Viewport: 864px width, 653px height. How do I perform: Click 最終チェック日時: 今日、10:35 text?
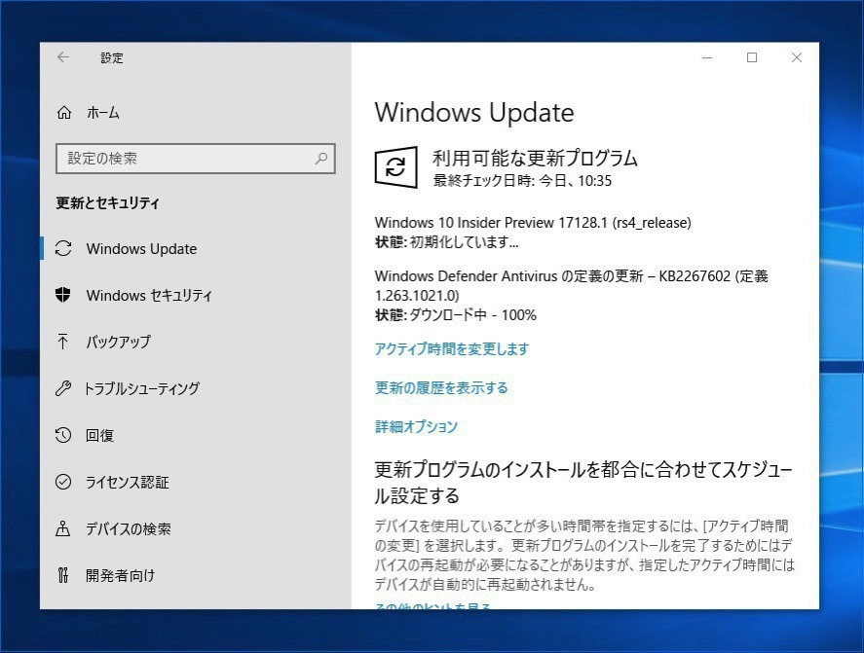(x=522, y=181)
